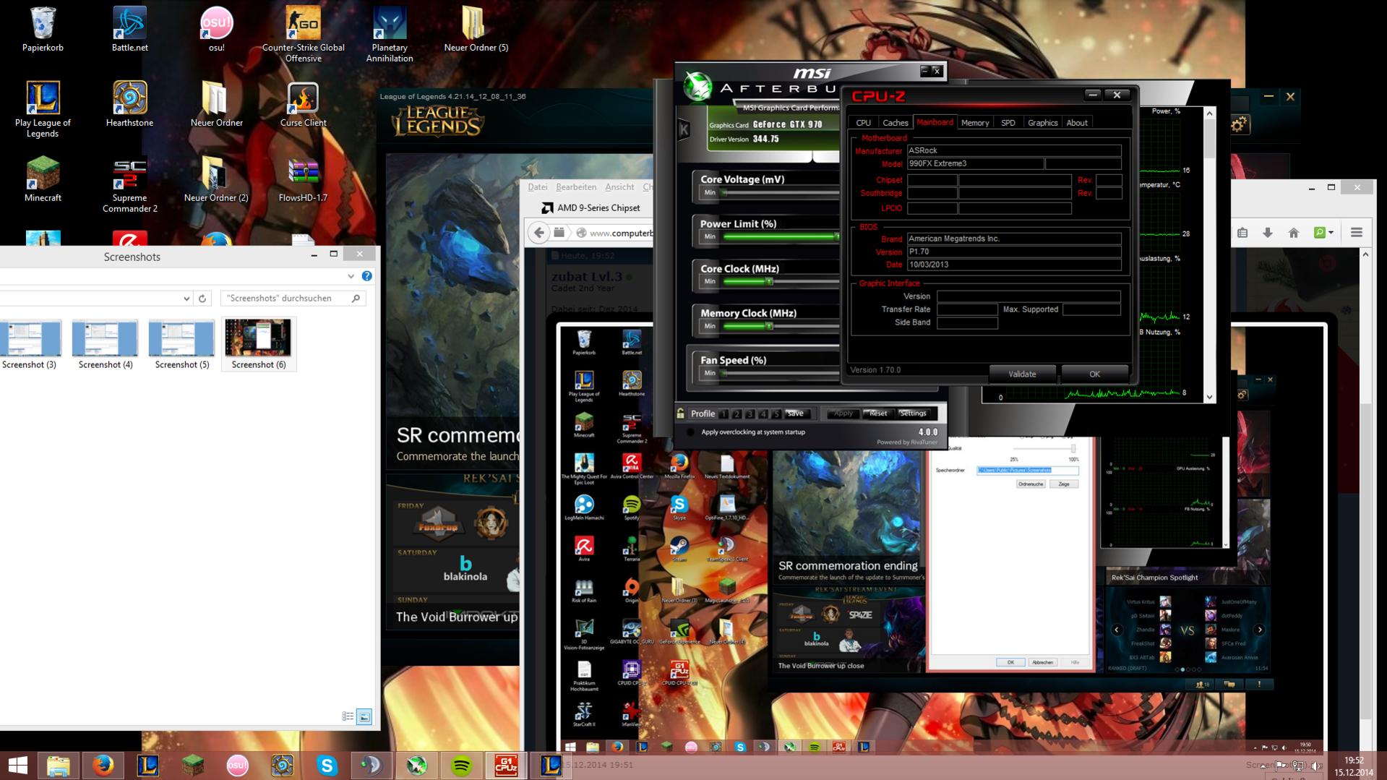1387x780 pixels.
Task: Click Validate in CPU-Z
Action: click(x=1022, y=374)
